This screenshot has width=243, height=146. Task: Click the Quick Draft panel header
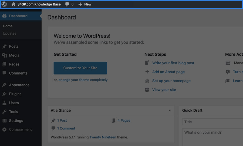pos(211,111)
